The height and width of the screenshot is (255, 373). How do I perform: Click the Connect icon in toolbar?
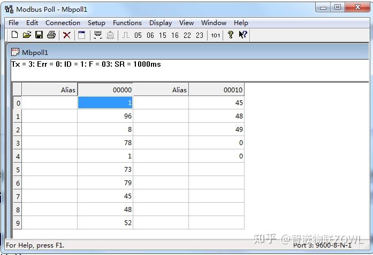tap(98, 35)
